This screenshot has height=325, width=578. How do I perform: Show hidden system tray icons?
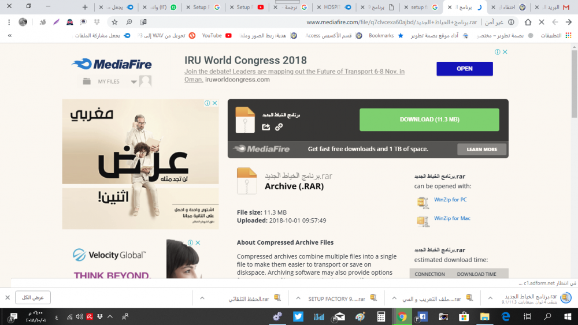[x=110, y=316]
